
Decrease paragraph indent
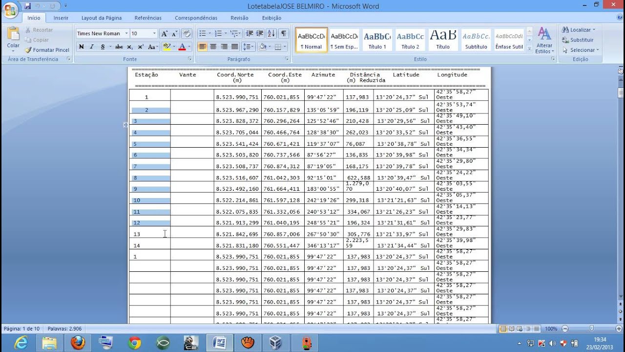[x=250, y=34]
